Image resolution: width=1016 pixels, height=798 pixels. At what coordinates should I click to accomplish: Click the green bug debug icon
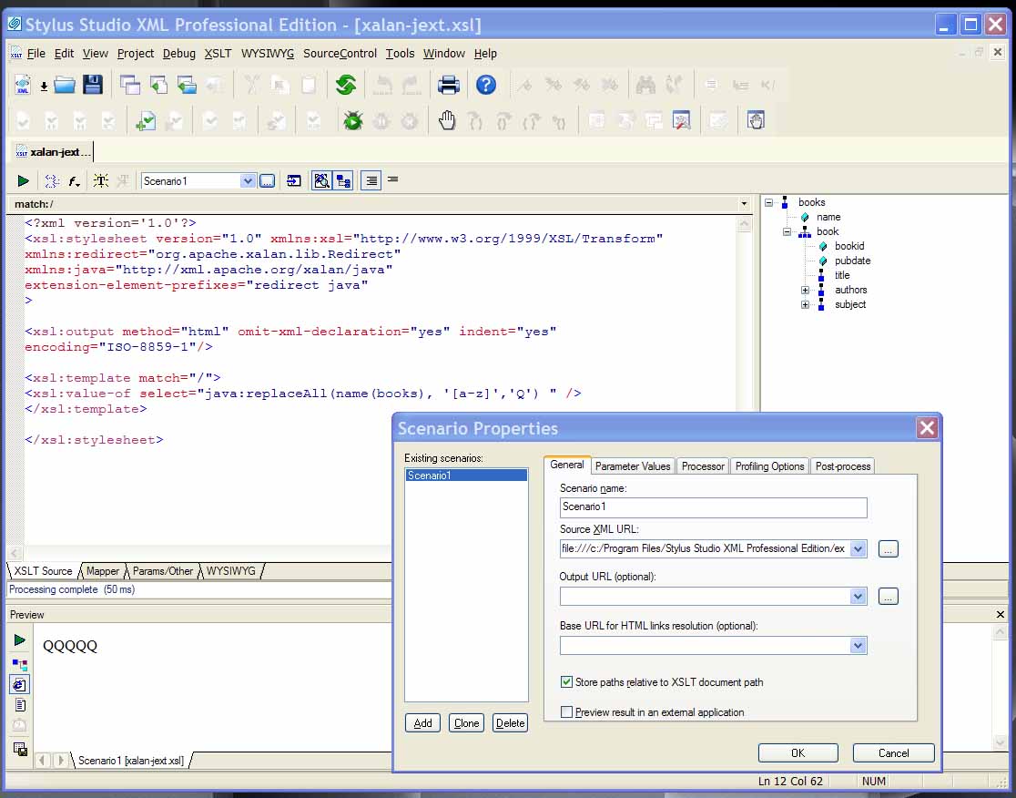tap(353, 120)
